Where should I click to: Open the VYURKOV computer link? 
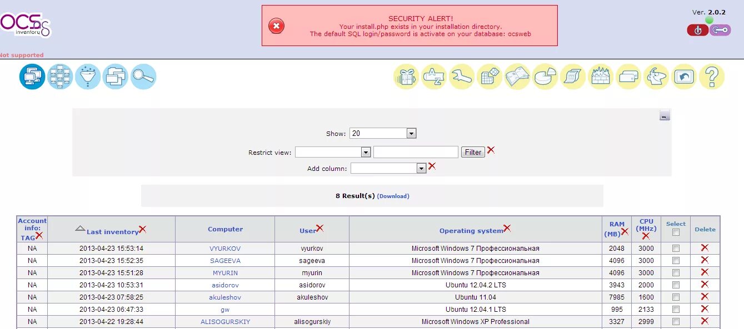coord(225,249)
